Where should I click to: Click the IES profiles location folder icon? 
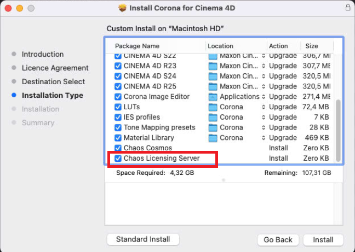[x=213, y=118]
